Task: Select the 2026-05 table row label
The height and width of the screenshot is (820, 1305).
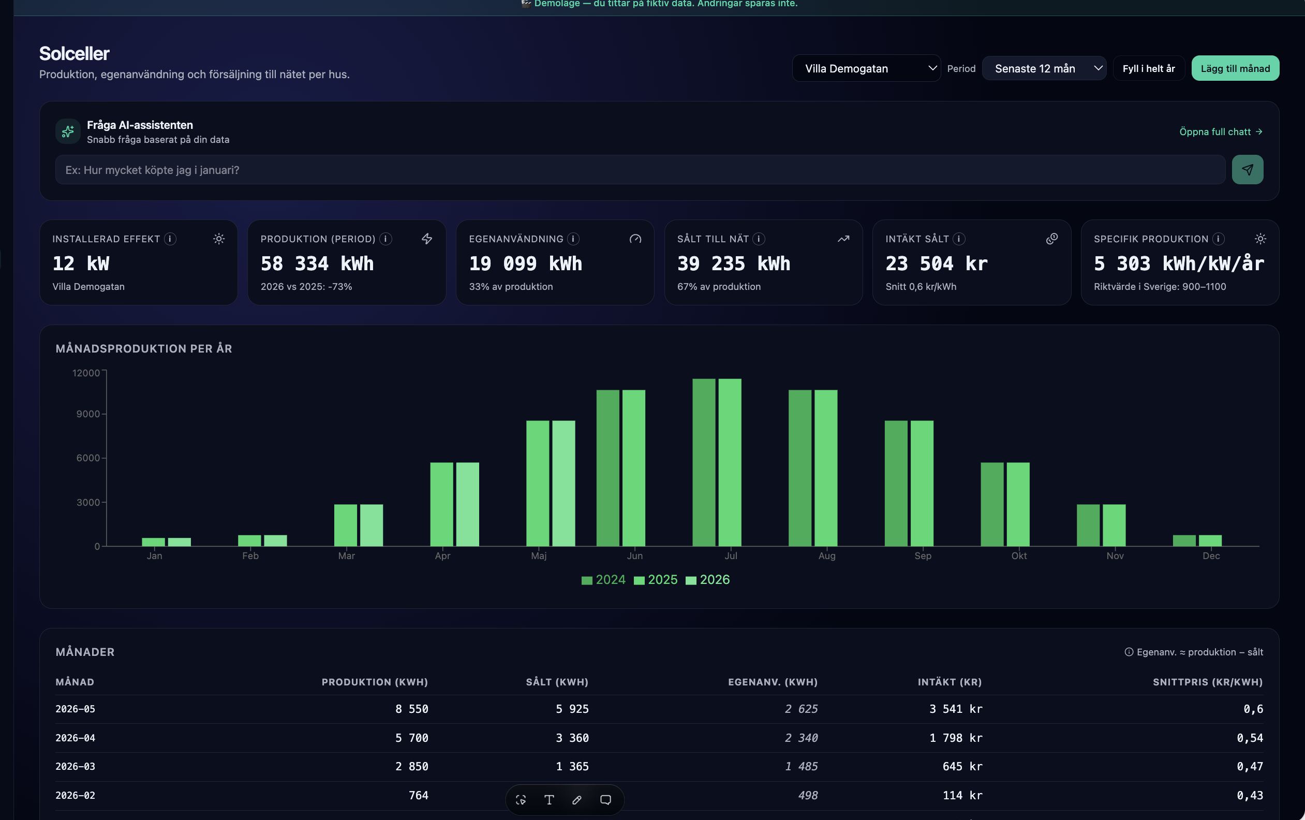Action: click(x=76, y=709)
